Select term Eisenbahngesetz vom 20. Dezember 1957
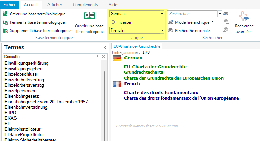This screenshot has width=260, height=141. [x=46, y=102]
